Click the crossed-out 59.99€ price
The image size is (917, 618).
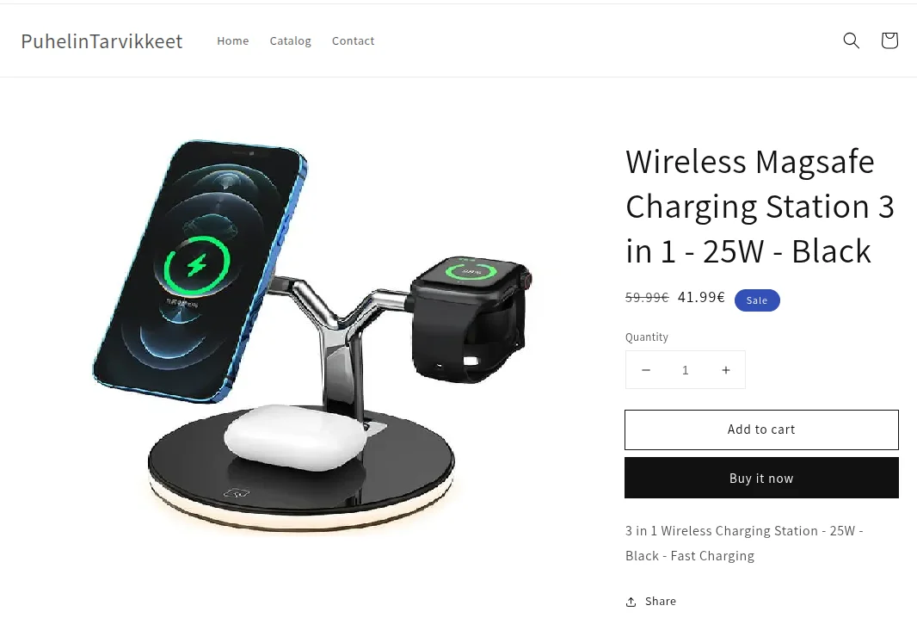click(x=647, y=297)
